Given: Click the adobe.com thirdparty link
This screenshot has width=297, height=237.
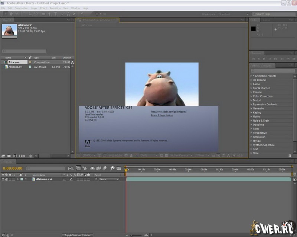Looking at the screenshot, I should 169,112.
